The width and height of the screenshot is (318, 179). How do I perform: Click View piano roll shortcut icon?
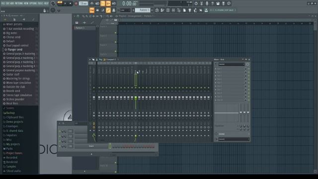click(162, 10)
